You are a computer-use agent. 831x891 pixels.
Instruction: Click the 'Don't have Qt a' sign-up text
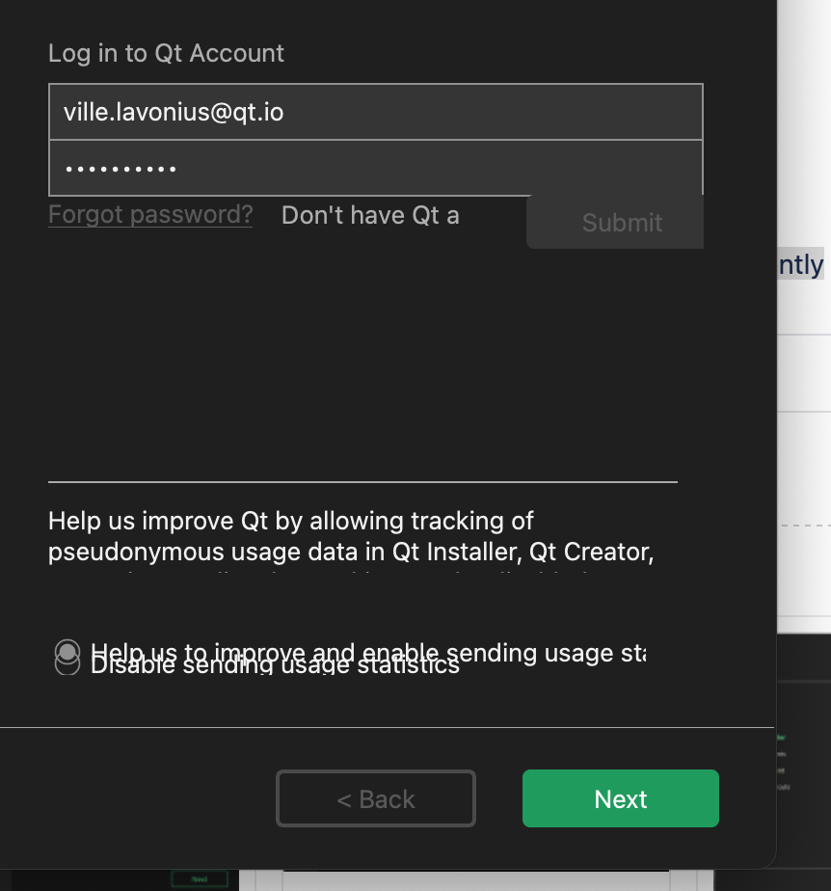(x=370, y=215)
